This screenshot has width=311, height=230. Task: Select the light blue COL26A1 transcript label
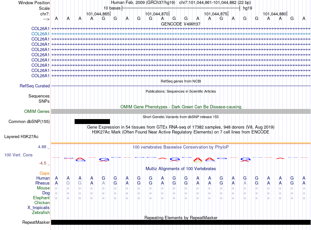coord(41,34)
